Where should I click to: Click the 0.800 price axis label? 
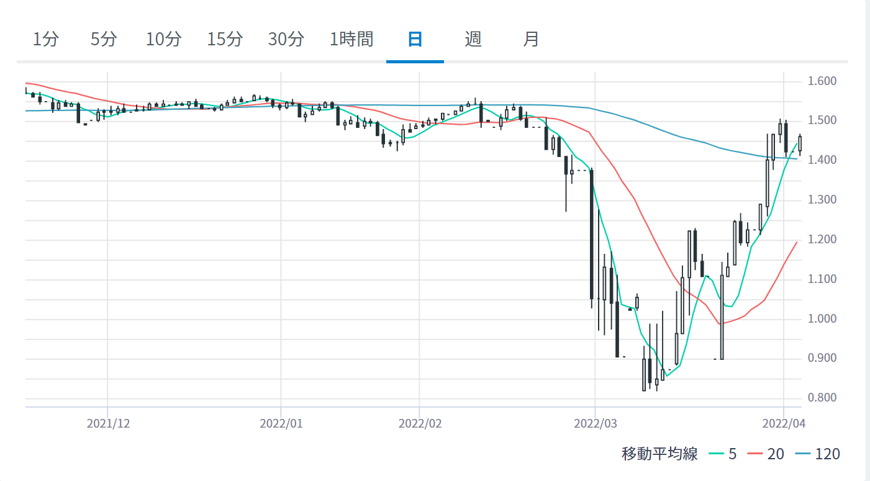823,398
